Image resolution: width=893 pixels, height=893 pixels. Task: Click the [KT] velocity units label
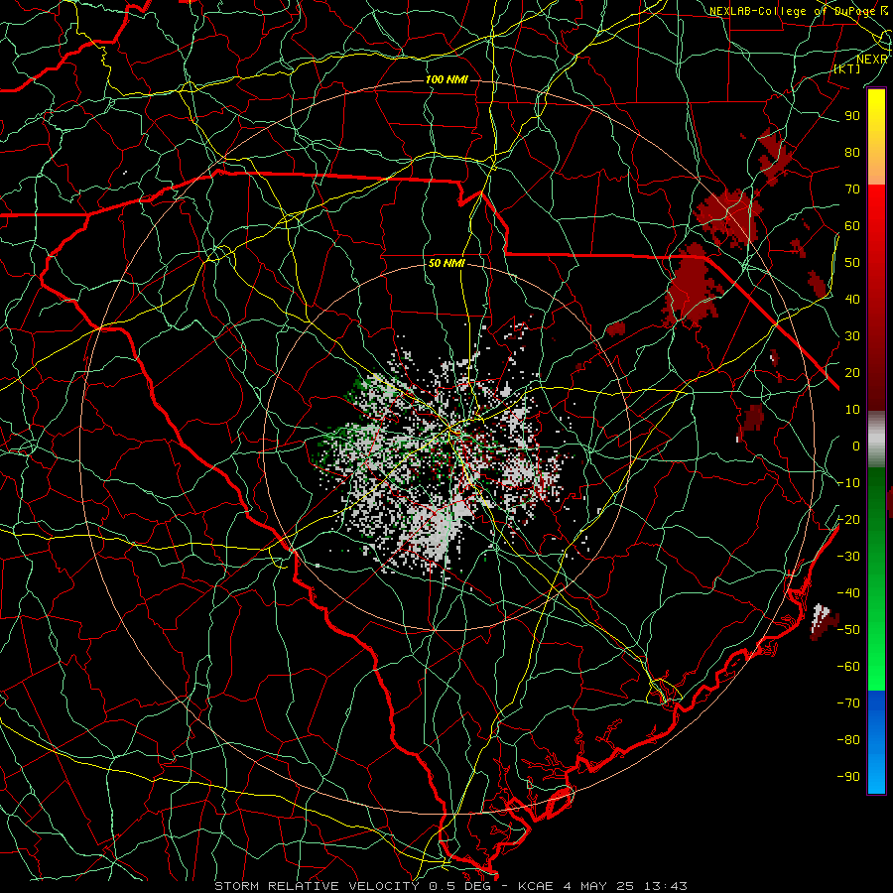[x=847, y=68]
